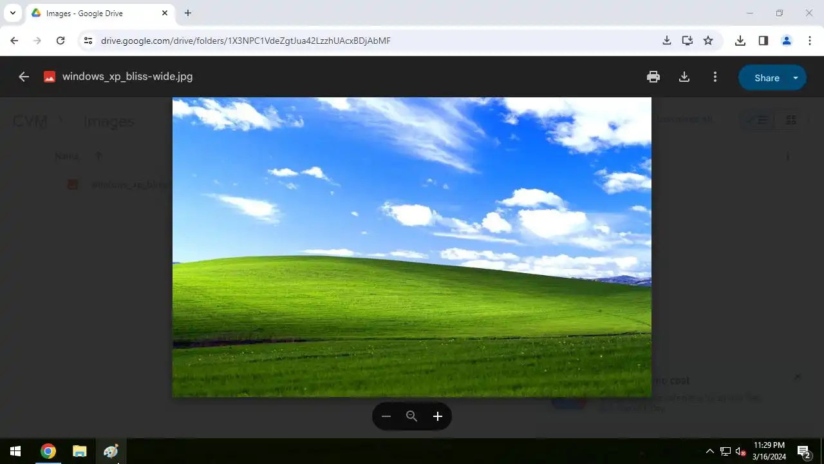Viewport: 824px width, 464px height.
Task: Open Chrome profile menu
Action: [787, 41]
